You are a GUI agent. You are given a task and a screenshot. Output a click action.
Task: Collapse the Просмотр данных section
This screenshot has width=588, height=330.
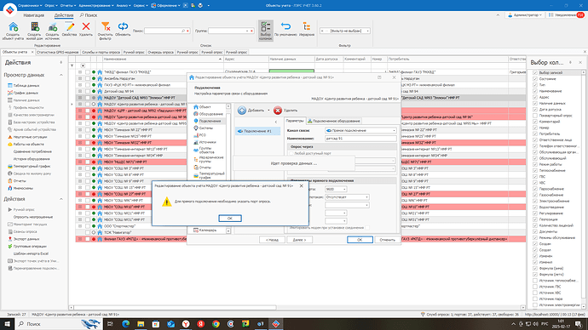[x=61, y=75]
